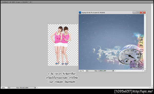Open the main status bar arrow menu
154x94 pixels.
coord(35,88)
